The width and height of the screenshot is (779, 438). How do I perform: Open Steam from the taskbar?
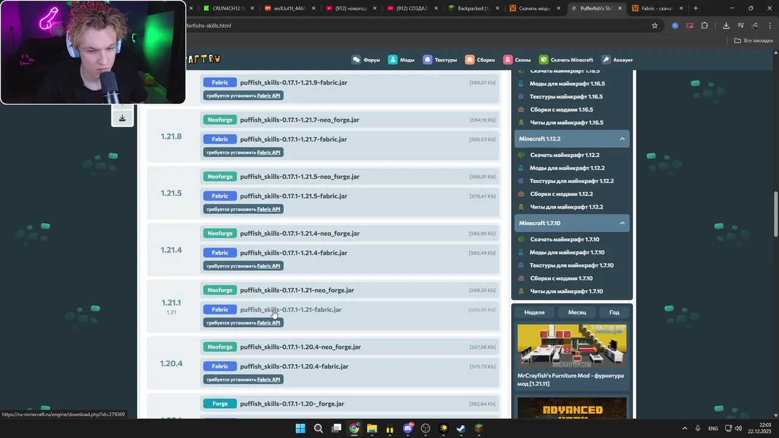pyautogui.click(x=461, y=428)
